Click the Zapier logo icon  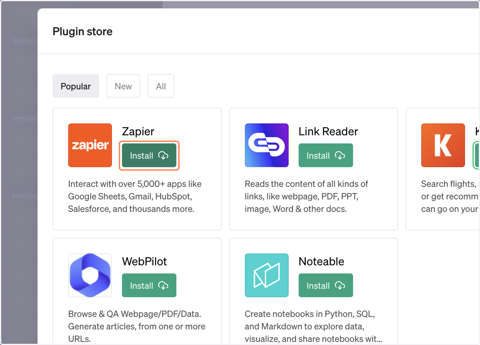pyautogui.click(x=90, y=145)
